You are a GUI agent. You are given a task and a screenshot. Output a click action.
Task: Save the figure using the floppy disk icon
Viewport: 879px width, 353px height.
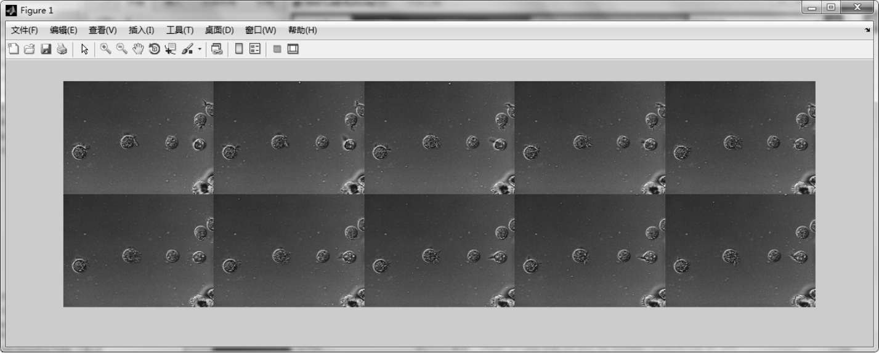[46, 49]
